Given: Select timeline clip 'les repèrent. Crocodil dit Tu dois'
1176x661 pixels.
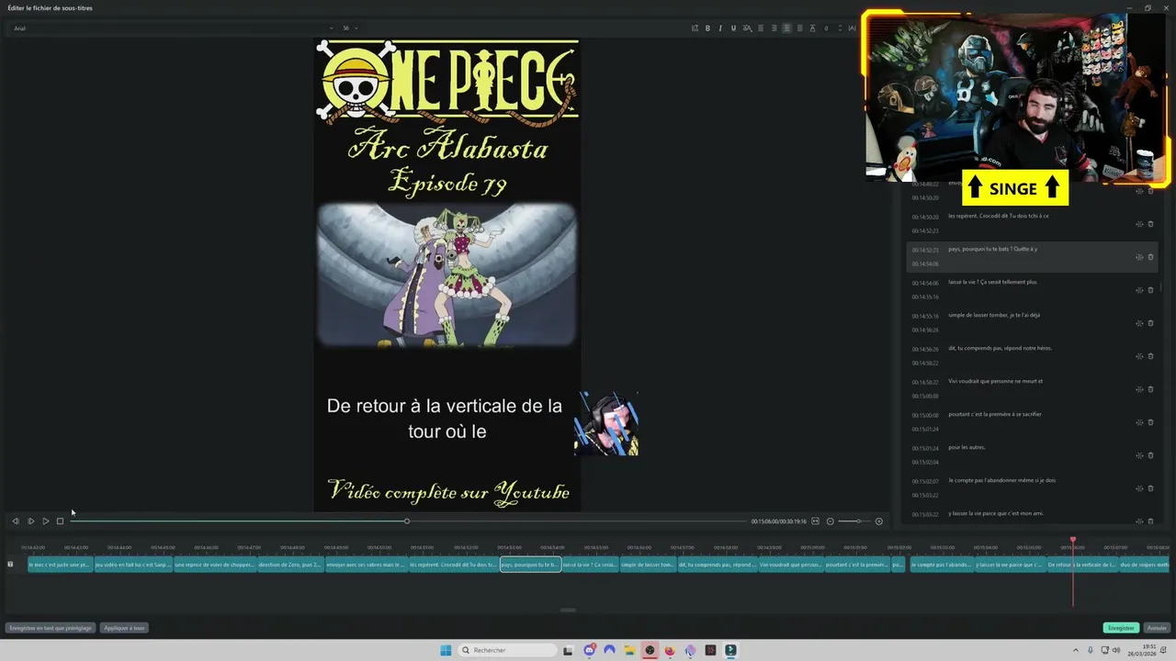Looking at the screenshot, I should pyautogui.click(x=454, y=565).
